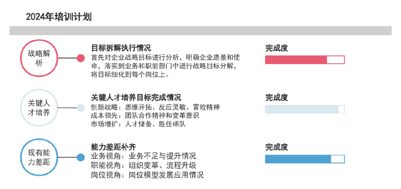This screenshot has width=401, height=189.
Task: Click the pale blue completion progress bar
Action: coord(305,109)
